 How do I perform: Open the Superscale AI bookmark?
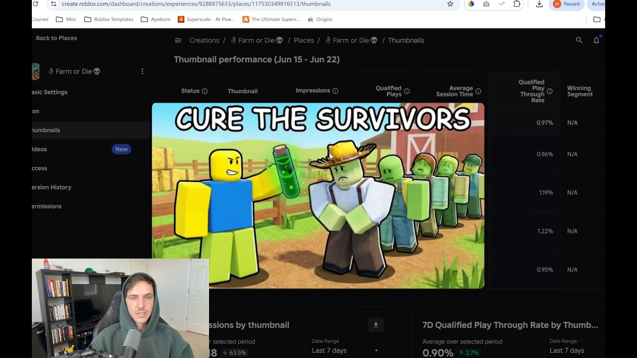[x=206, y=19]
